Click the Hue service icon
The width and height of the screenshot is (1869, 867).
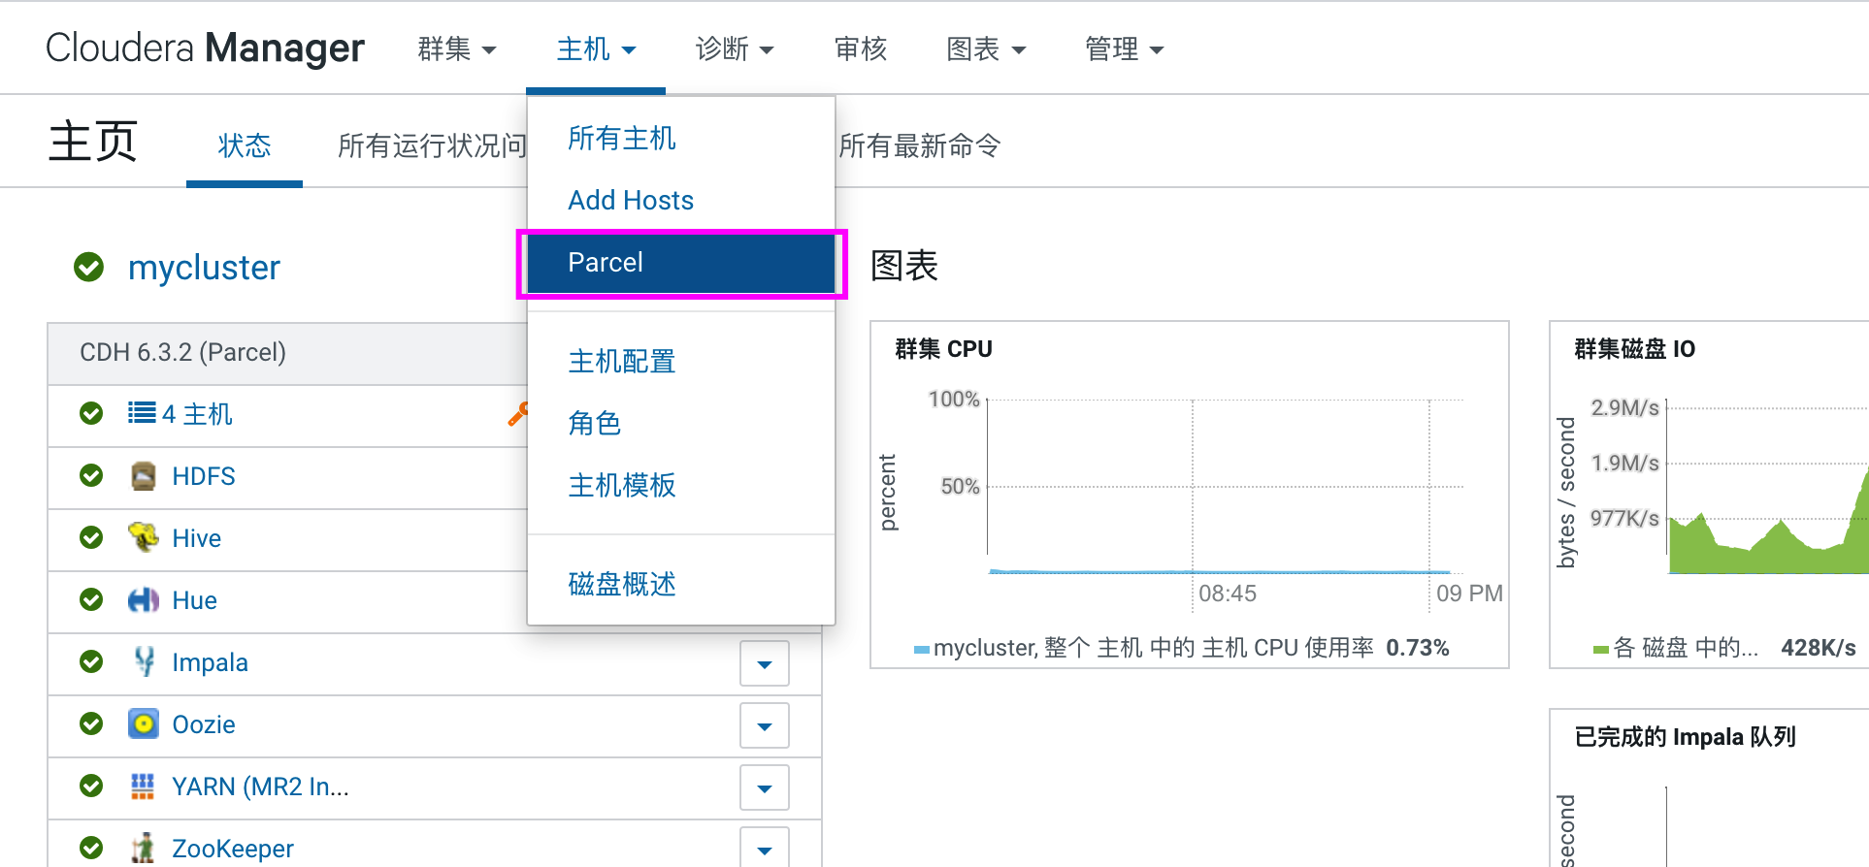coord(144,600)
